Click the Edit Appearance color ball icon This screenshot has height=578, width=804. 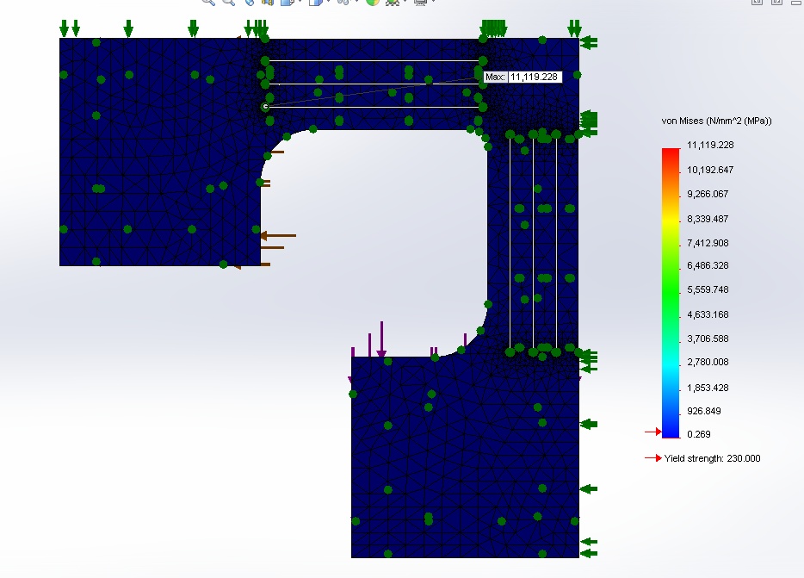pyautogui.click(x=373, y=2)
